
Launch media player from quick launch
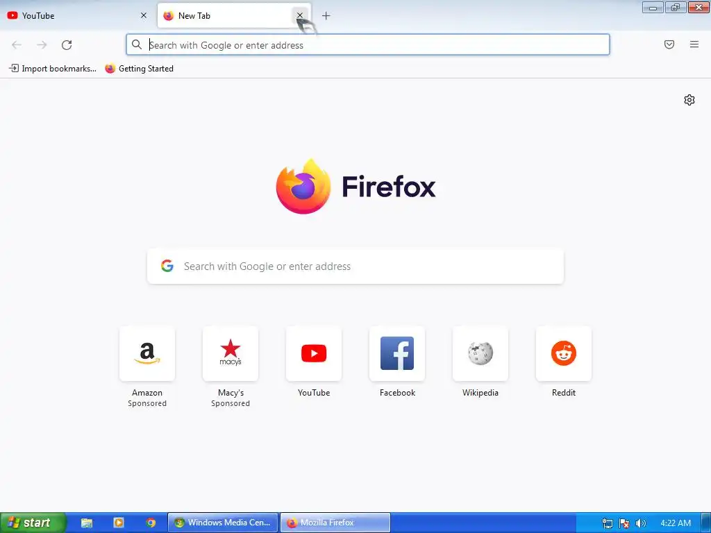point(118,523)
